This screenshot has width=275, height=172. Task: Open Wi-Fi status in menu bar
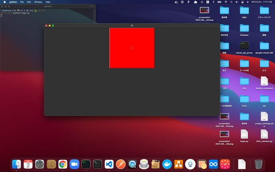coord(226,2)
